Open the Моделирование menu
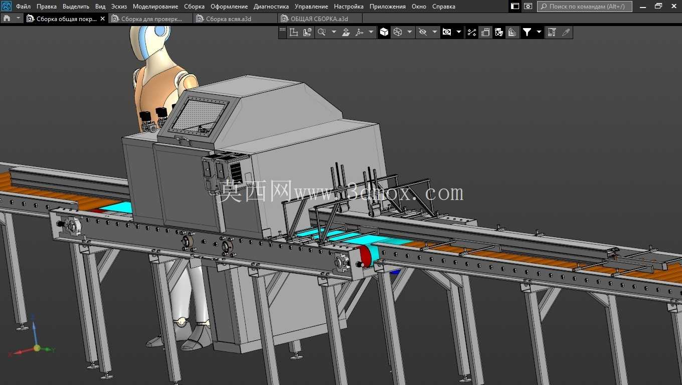682x385 pixels. pyautogui.click(x=155, y=7)
